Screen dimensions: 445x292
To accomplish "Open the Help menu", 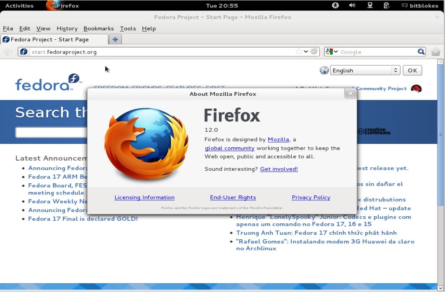I will (x=149, y=28).
